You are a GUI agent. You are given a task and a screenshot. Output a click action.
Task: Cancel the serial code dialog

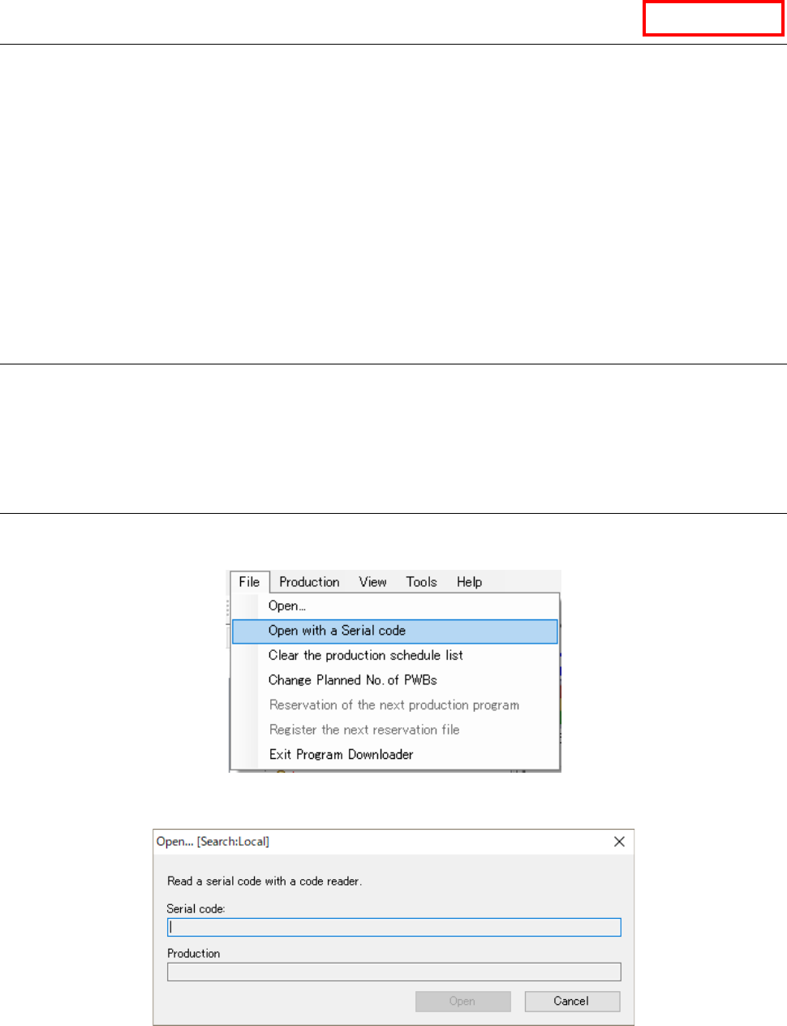pos(572,1002)
